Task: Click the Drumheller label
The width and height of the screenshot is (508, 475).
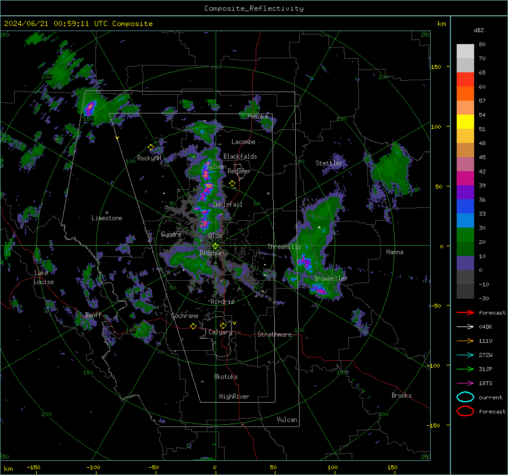Action: pyautogui.click(x=331, y=278)
